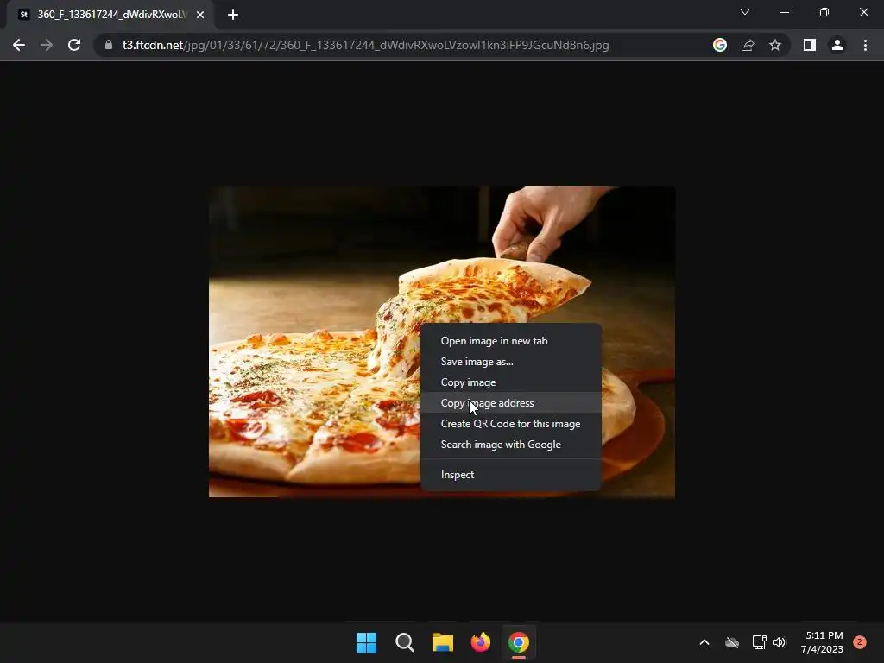
Task: Click the browser Back arrow
Action: tap(19, 45)
